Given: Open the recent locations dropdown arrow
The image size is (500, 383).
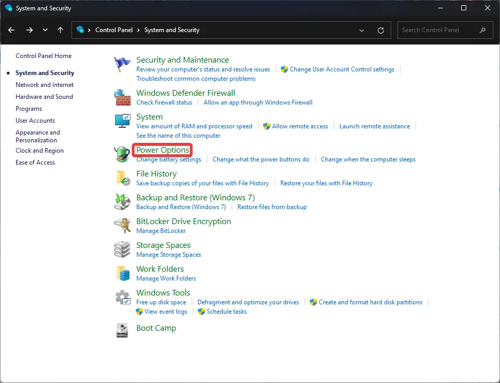Looking at the screenshot, I should pos(45,30).
